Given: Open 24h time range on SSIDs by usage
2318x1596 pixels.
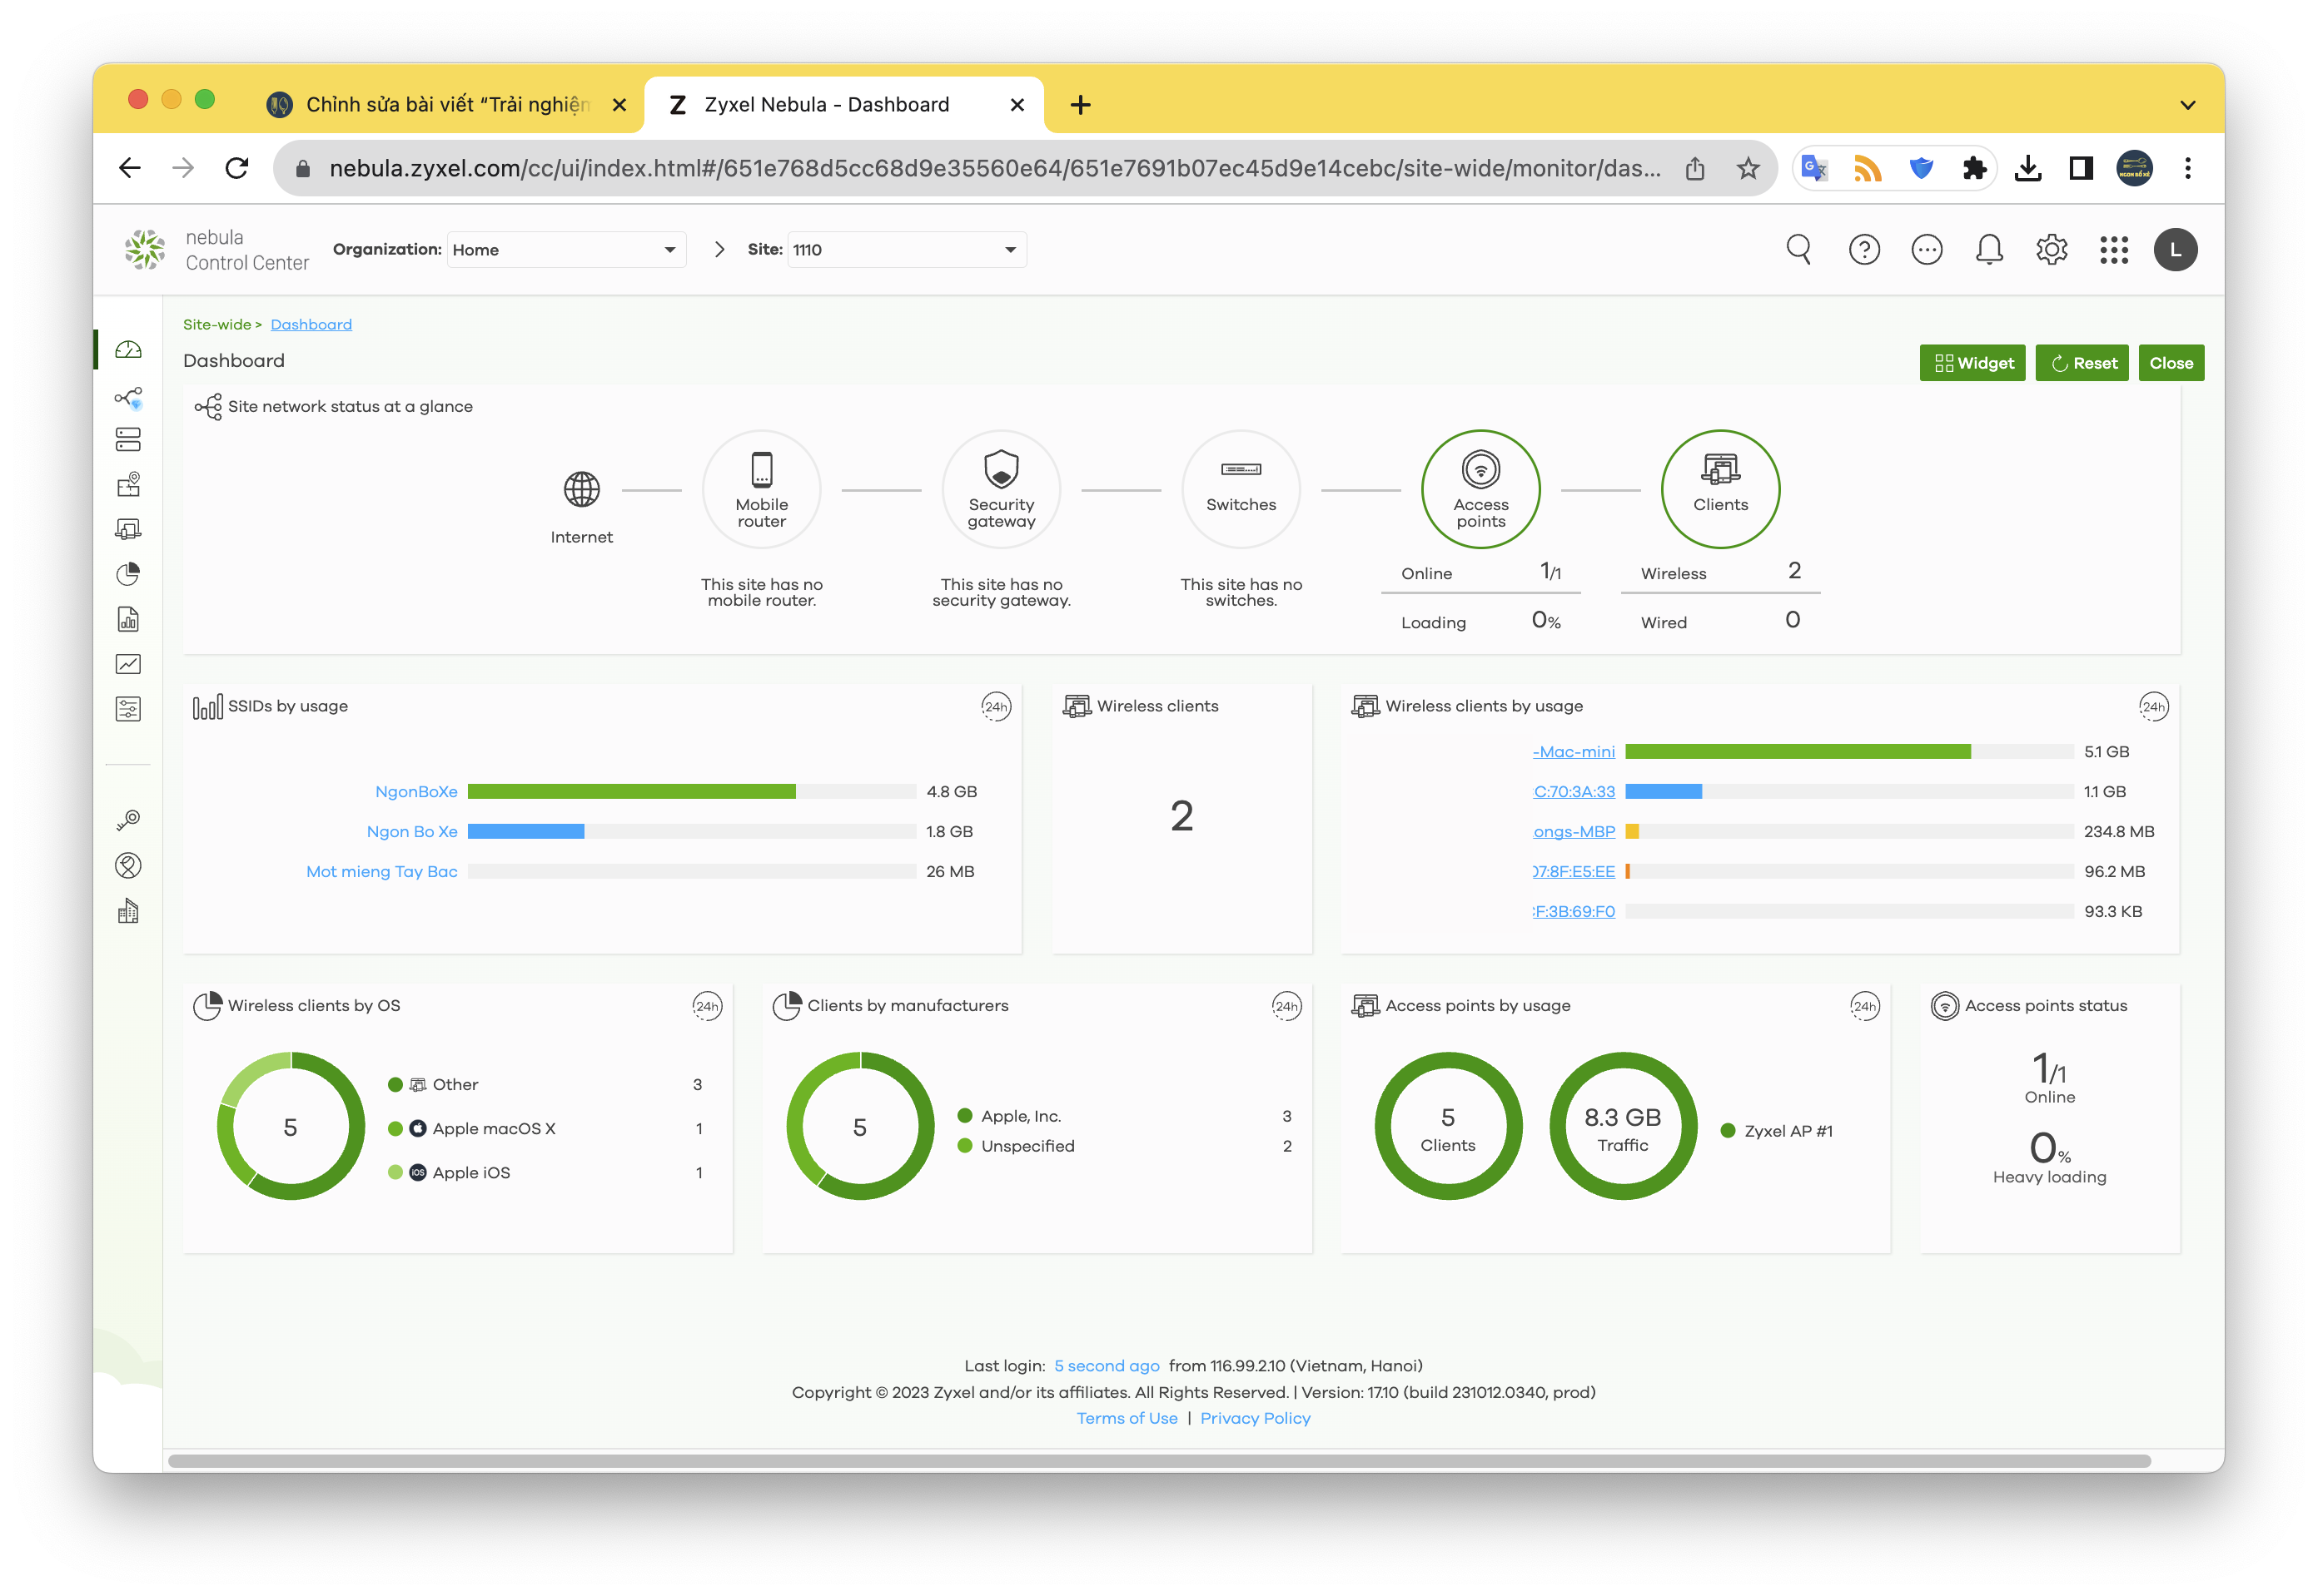Looking at the screenshot, I should [x=996, y=707].
